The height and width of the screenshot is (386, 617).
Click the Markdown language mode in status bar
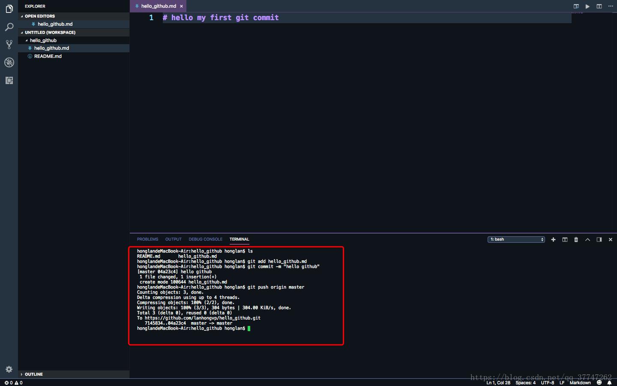(580, 383)
